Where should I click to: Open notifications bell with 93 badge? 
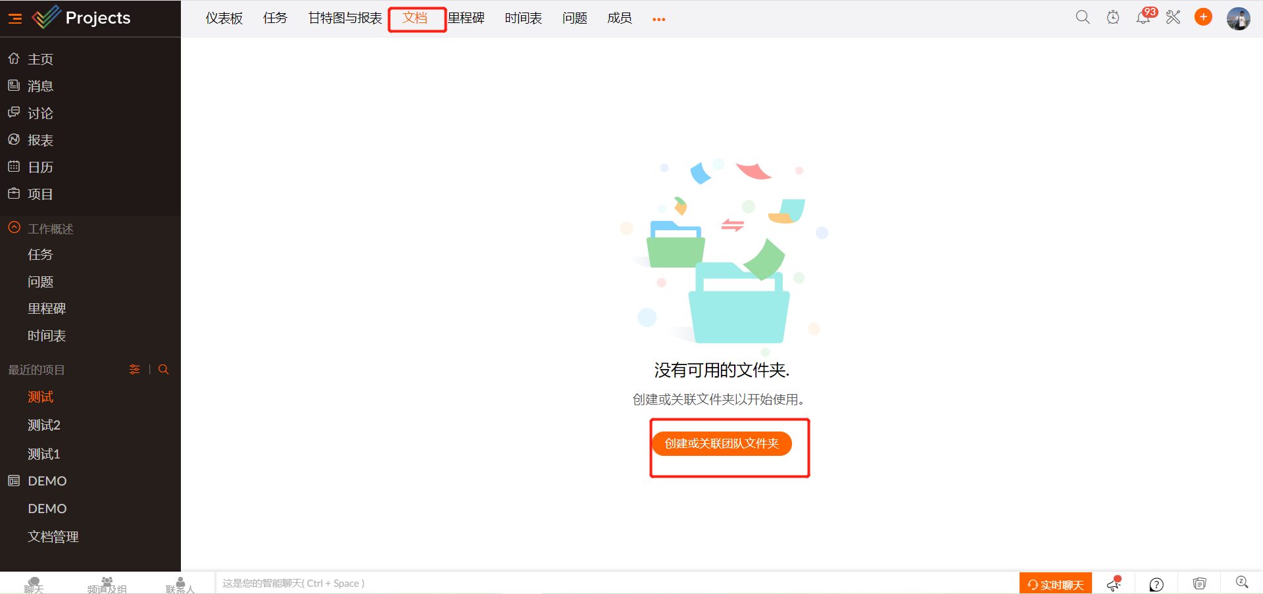click(1143, 18)
